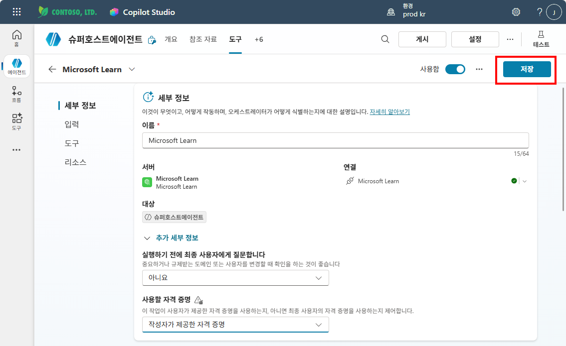
Task: Click the warning icon beside 사용할 자격 증명
Action: 198,300
